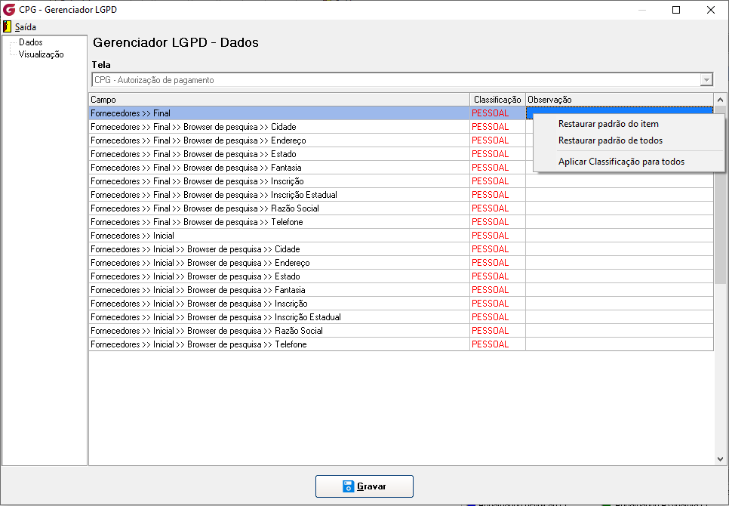Click the scrollbar down arrow of the grid
729x506 pixels.
[x=720, y=459]
